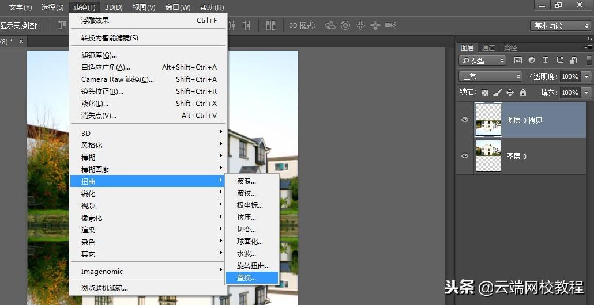Viewport: 594px width, 305px height.
Task: Expand the 锐化 submenu
Action: tap(148, 193)
